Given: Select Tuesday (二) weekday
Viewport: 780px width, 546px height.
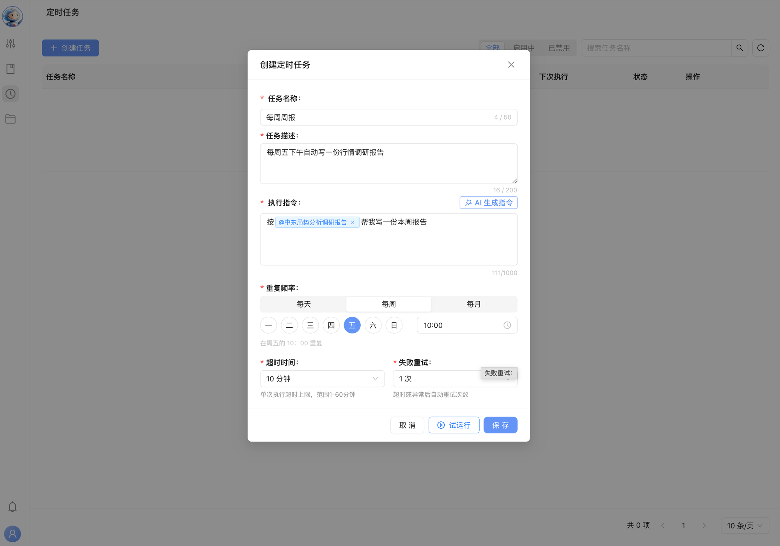Looking at the screenshot, I should coord(289,325).
